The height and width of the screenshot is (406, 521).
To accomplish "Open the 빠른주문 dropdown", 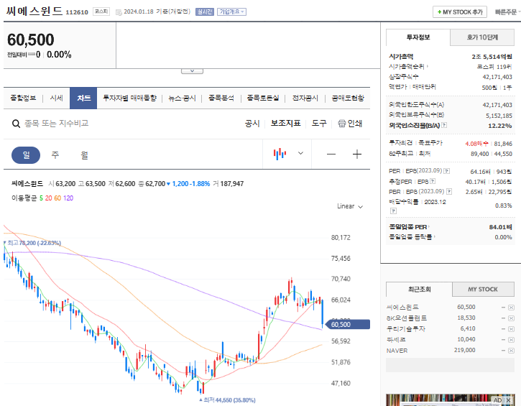I will [507, 12].
